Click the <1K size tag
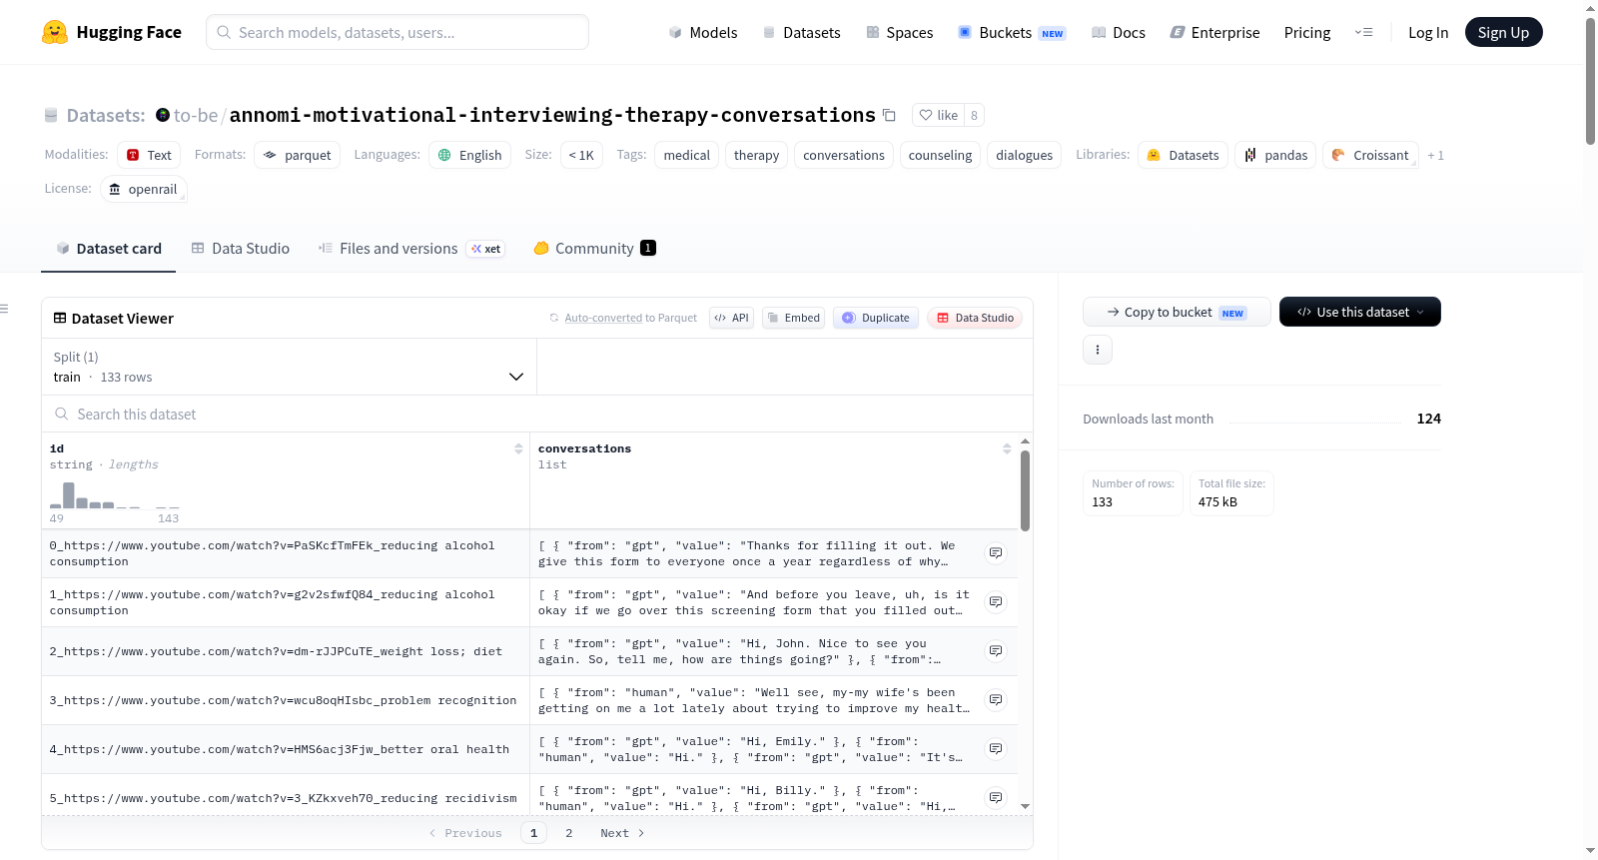The image size is (1598, 860). (x=581, y=155)
